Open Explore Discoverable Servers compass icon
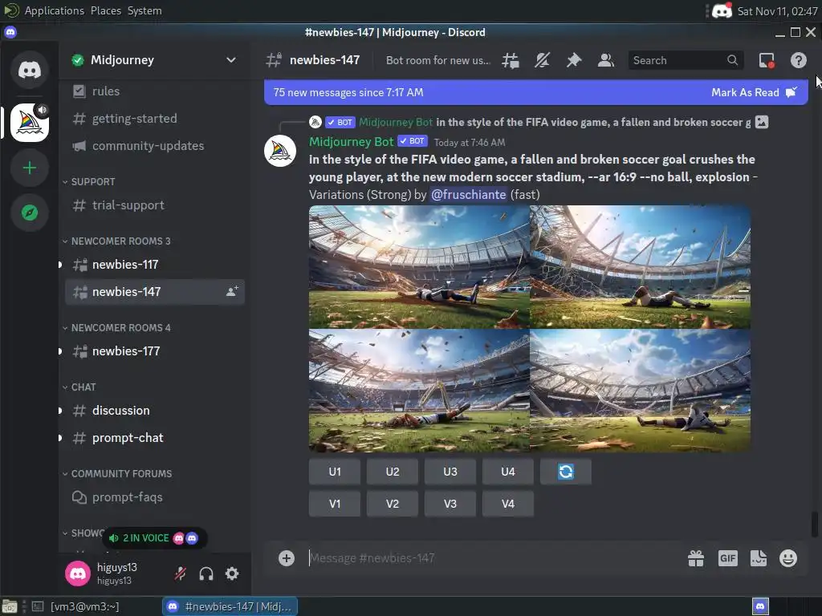Screen dimensions: 822x616 30,213
